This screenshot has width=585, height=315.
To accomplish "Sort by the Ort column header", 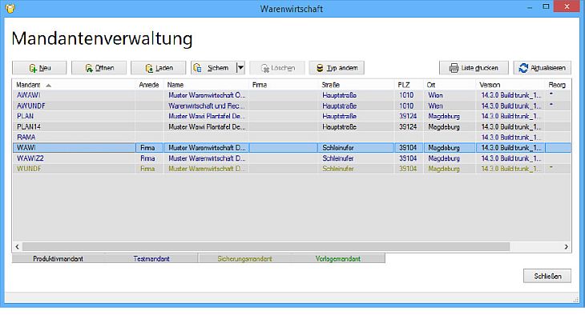I will [x=431, y=85].
